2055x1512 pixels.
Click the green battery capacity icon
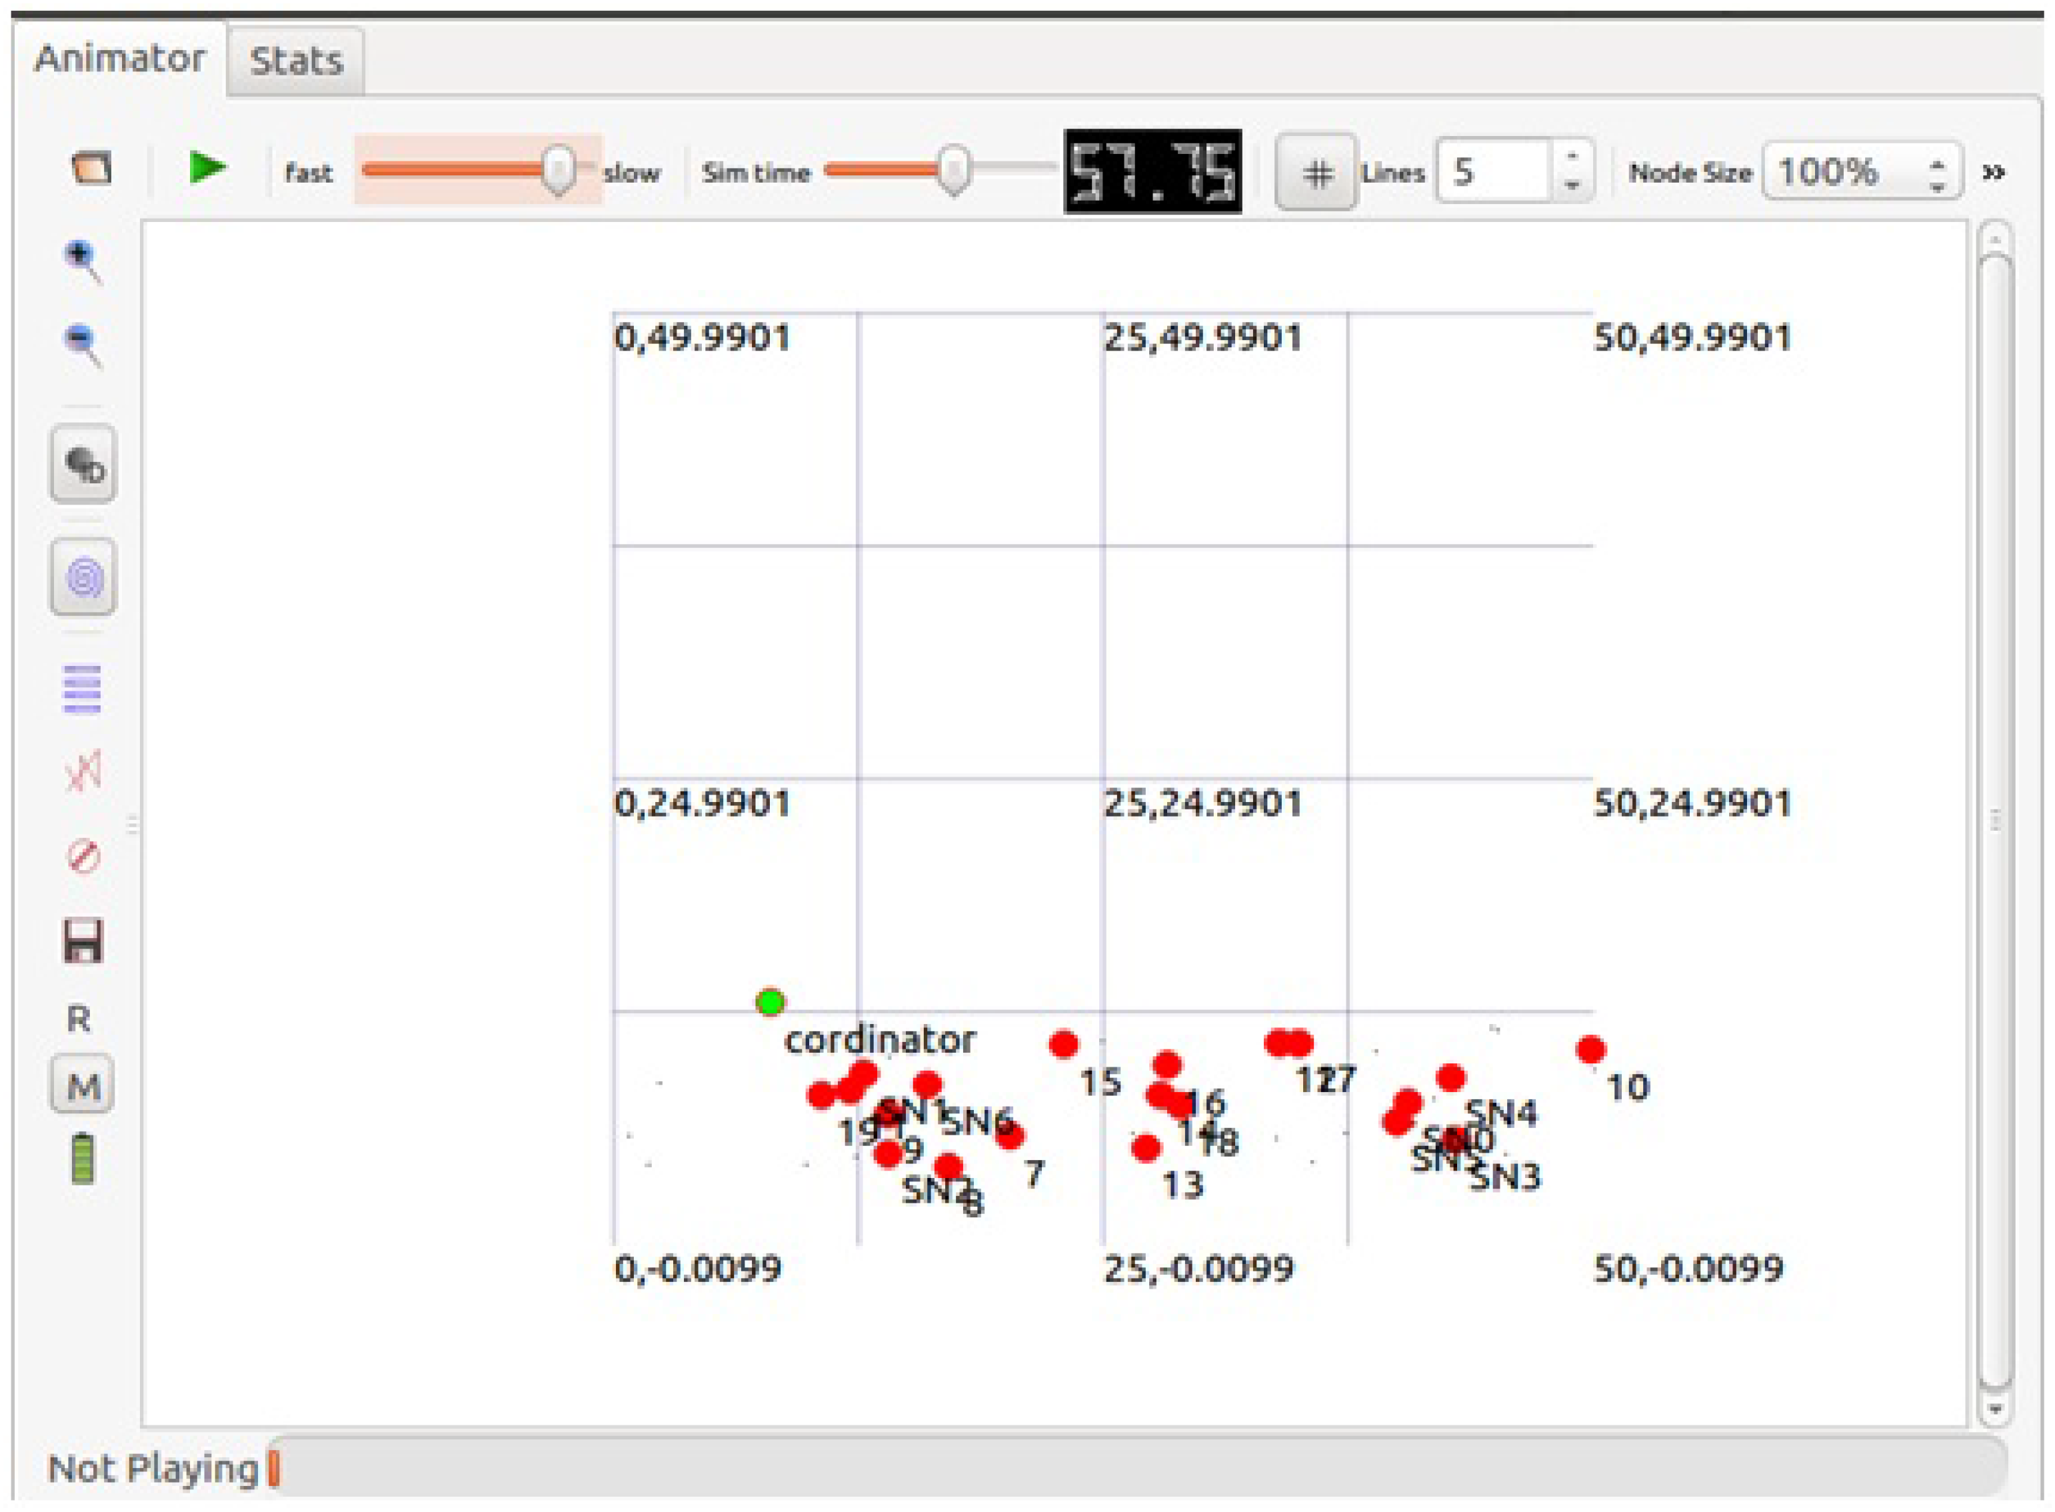click(x=83, y=1159)
